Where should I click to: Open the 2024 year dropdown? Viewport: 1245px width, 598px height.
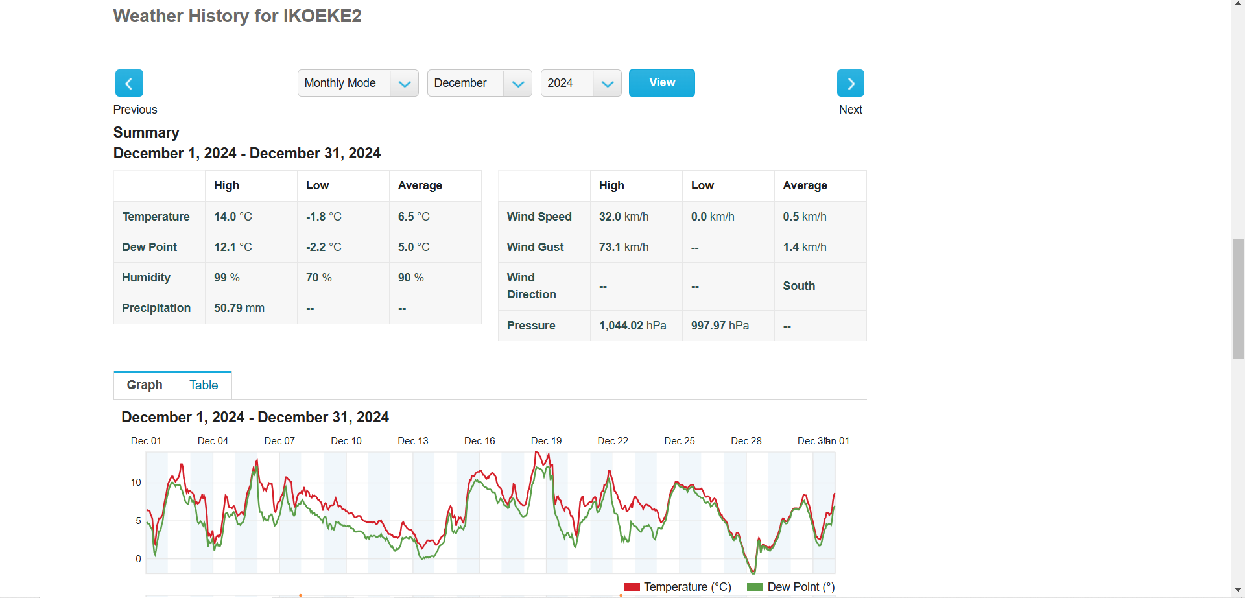click(580, 83)
